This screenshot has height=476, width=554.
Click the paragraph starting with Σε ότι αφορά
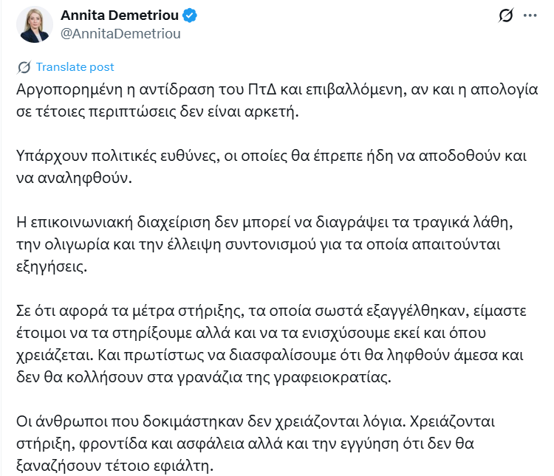[271, 344]
